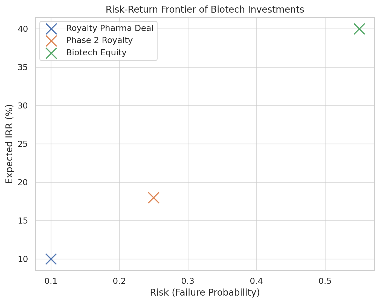Click the 10 tick on y-axis
380x303 pixels.
tap(24, 259)
